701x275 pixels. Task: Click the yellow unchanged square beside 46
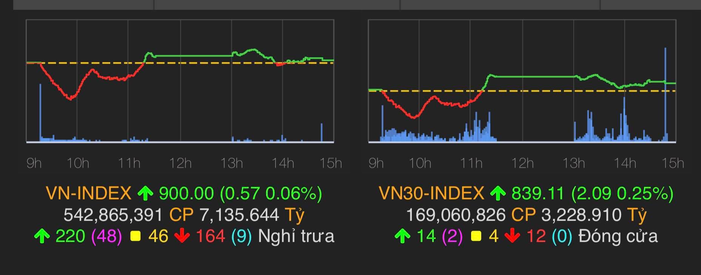[x=135, y=237]
